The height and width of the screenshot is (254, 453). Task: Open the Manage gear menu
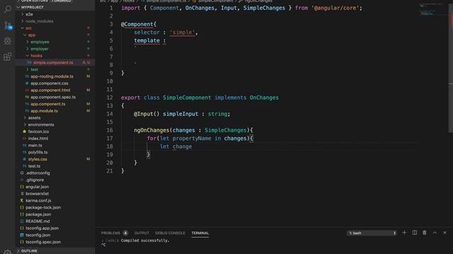coord(8,251)
